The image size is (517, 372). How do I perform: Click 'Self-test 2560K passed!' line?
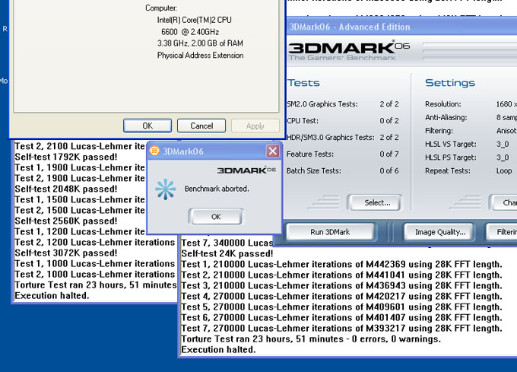pos(66,221)
